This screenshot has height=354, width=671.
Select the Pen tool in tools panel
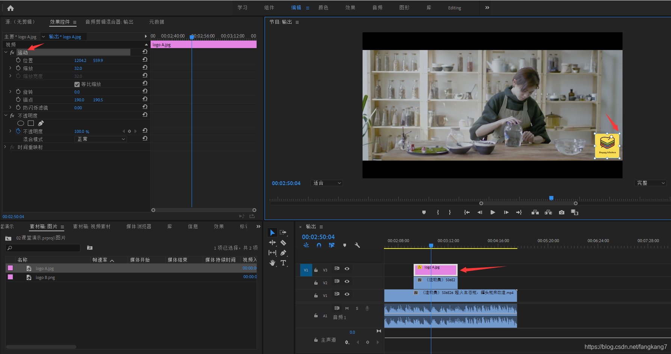(283, 253)
